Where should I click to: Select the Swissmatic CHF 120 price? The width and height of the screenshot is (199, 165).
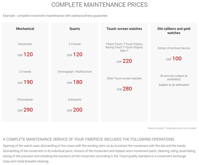pyautogui.click(x=25, y=54)
